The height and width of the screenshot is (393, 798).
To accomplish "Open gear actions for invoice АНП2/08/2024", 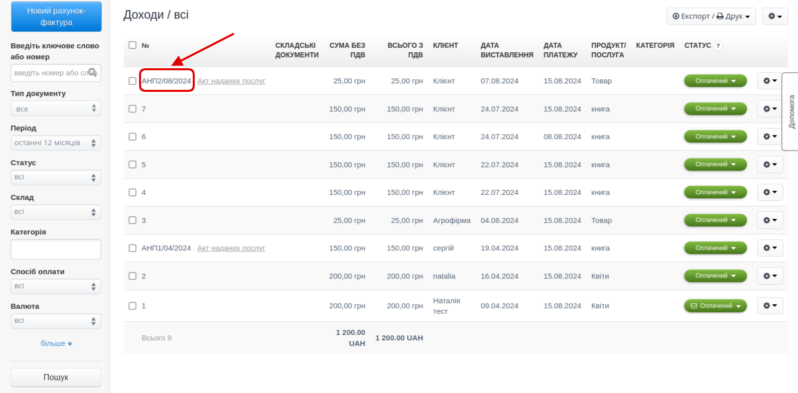I will 769,81.
